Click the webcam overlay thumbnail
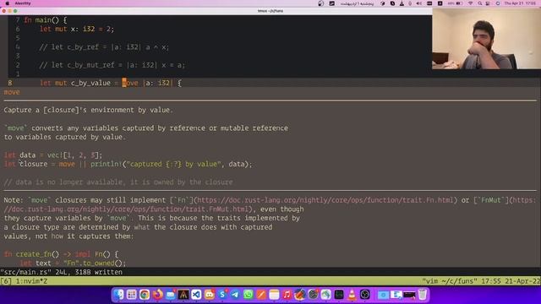 point(486,39)
